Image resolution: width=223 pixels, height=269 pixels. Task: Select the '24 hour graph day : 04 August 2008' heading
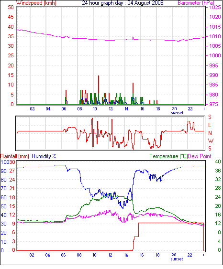(x=123, y=3)
